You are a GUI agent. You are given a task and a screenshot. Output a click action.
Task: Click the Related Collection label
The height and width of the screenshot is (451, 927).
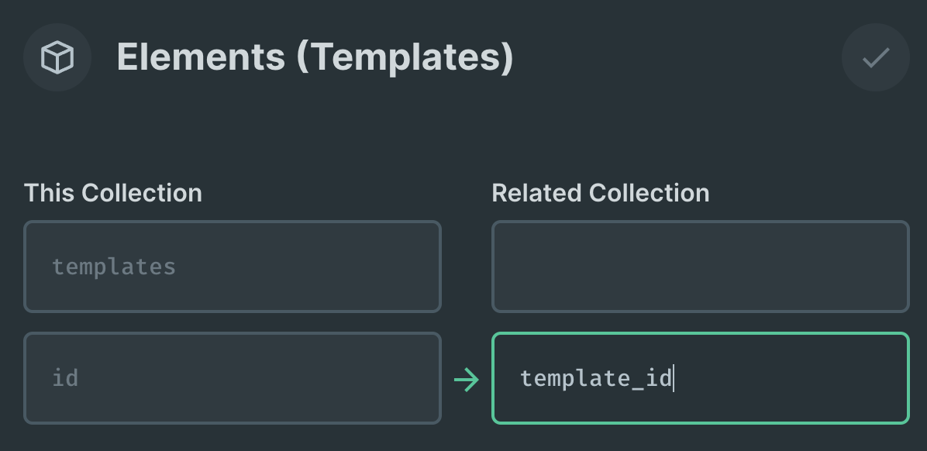[600, 192]
